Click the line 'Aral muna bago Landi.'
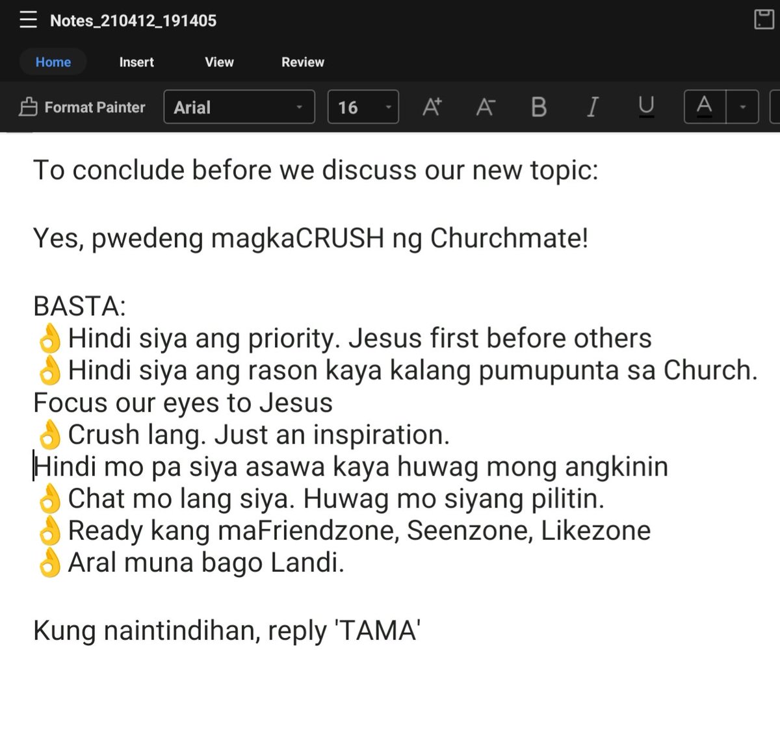The height and width of the screenshot is (729, 780). coord(206,563)
